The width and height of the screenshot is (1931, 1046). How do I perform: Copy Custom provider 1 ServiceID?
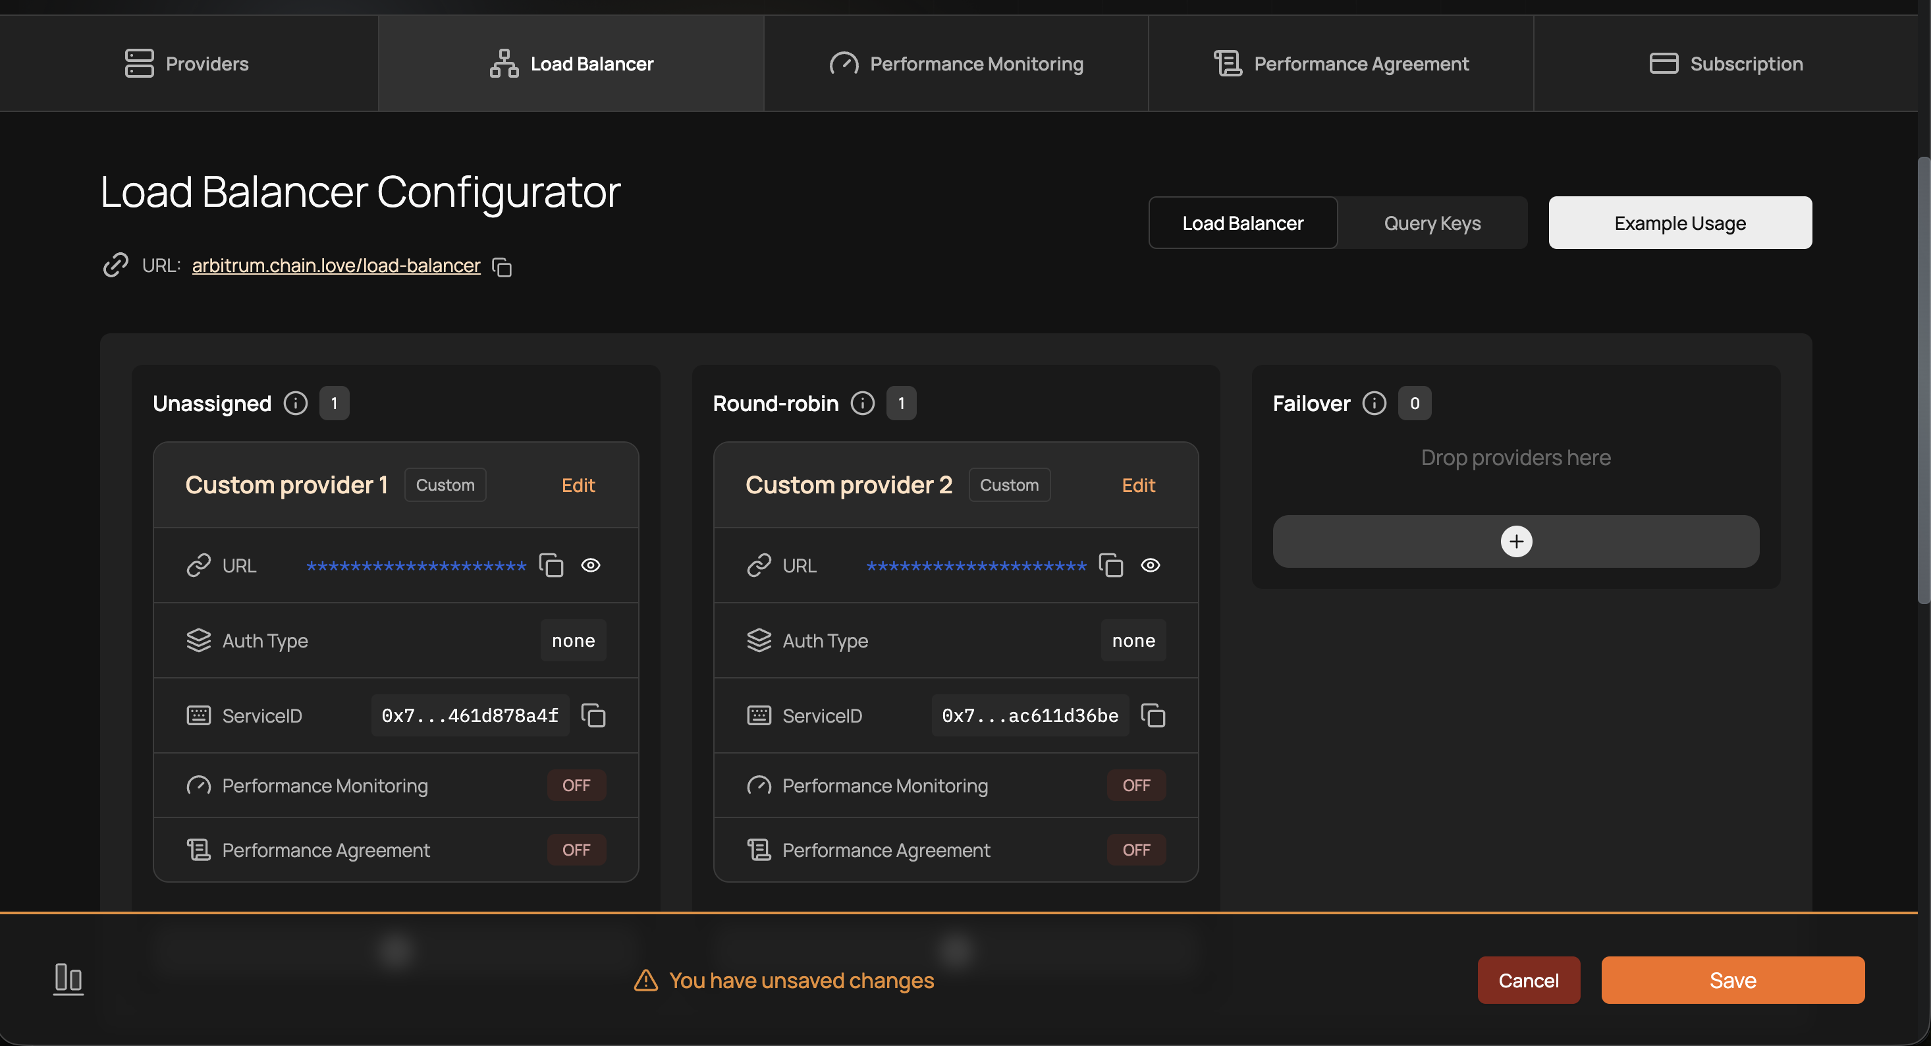click(593, 715)
